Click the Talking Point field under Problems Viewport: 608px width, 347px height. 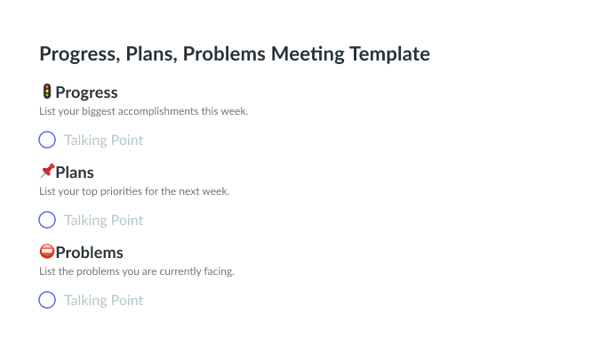click(103, 300)
